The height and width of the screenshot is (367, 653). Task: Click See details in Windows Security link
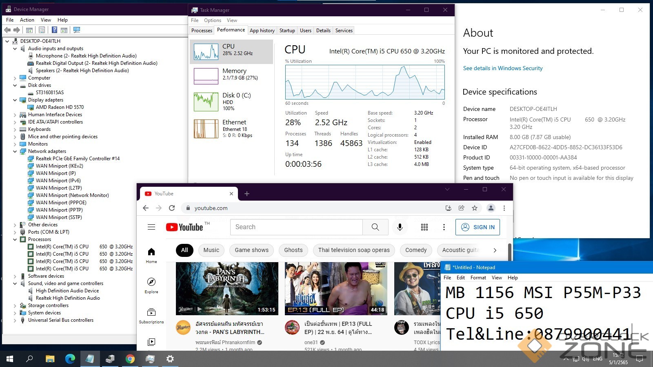502,68
